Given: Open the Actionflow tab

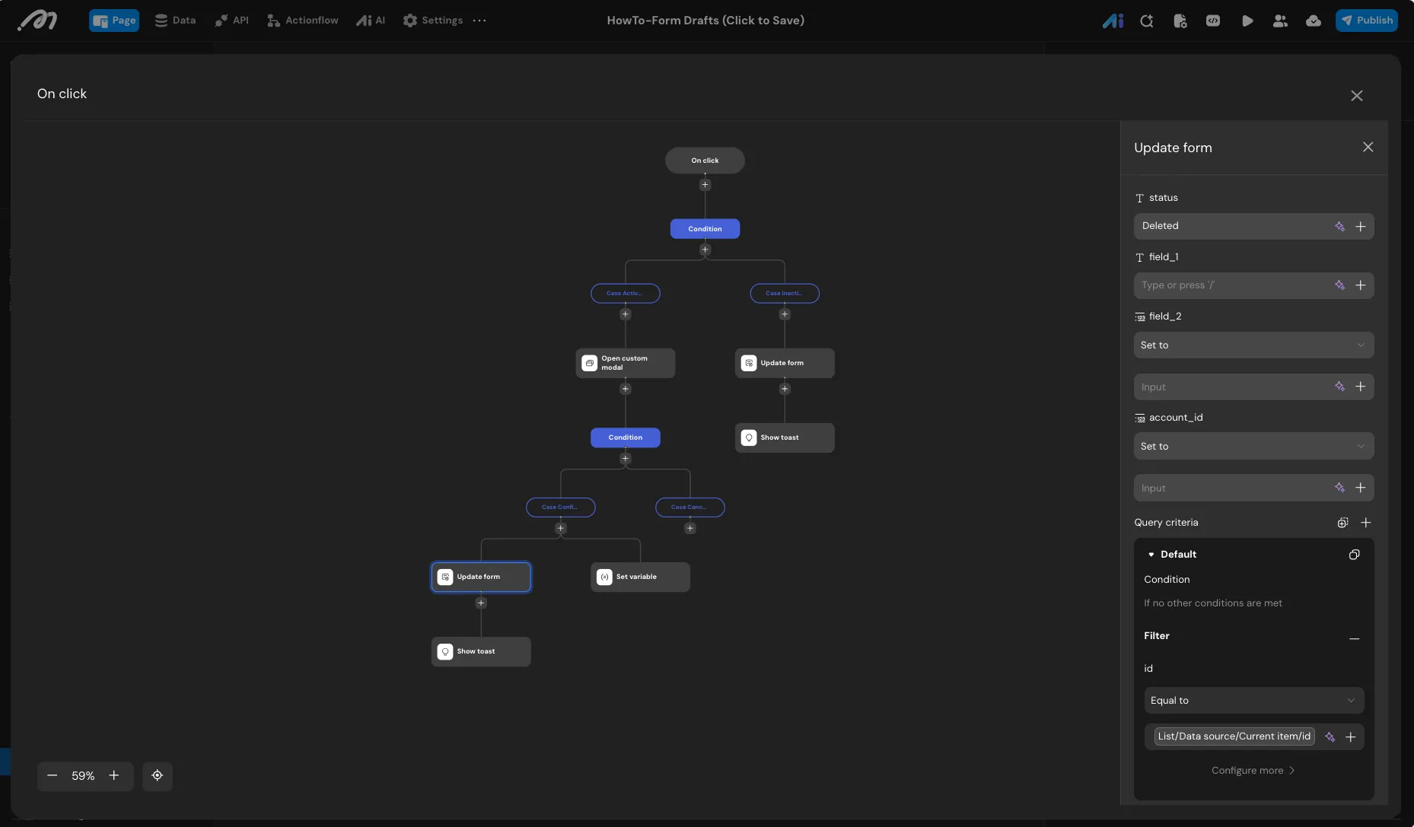Looking at the screenshot, I should tap(302, 21).
